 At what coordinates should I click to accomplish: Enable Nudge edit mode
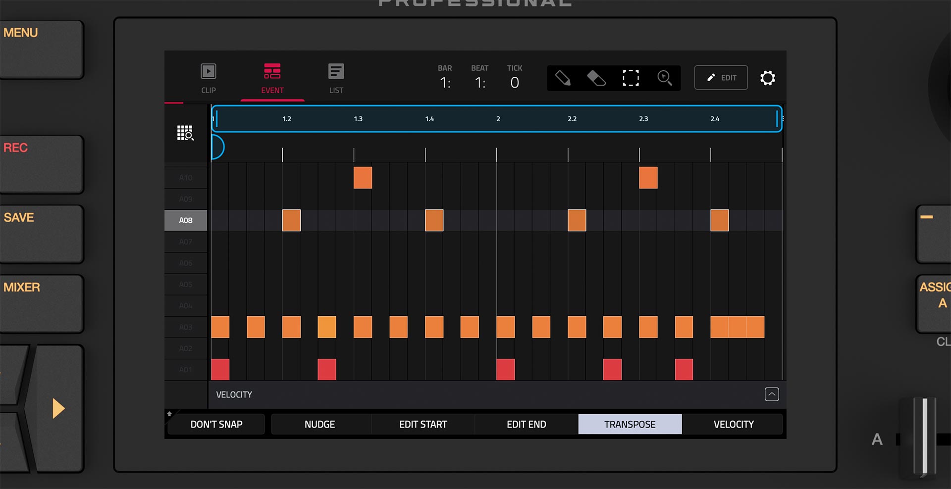click(319, 424)
